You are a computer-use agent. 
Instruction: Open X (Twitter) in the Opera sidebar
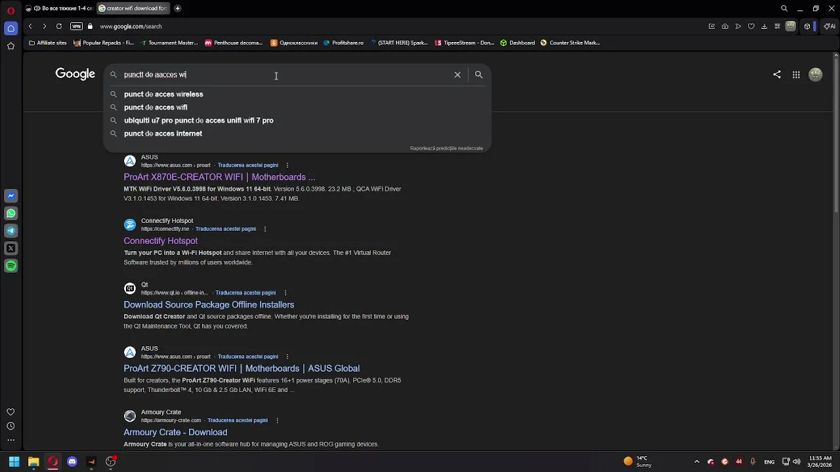(x=10, y=248)
